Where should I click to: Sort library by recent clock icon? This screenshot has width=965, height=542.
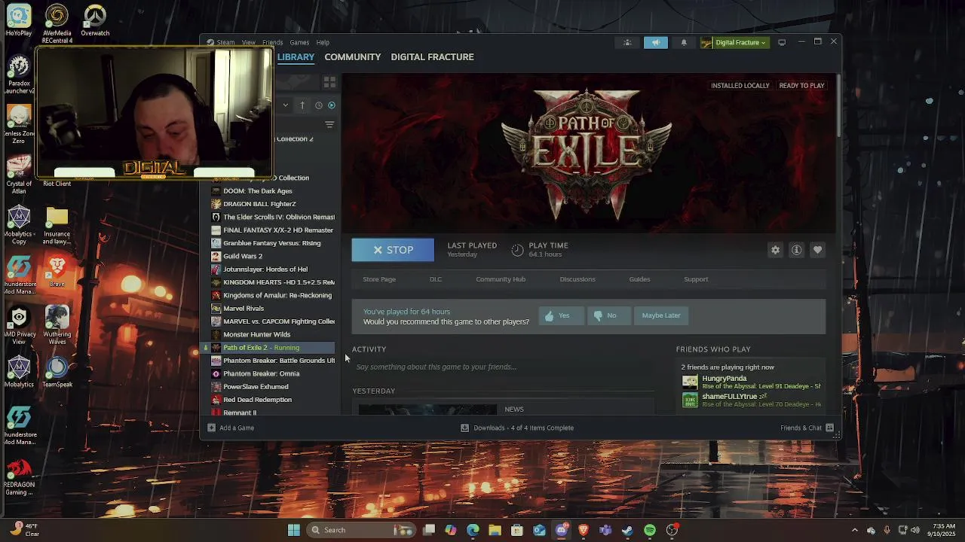(x=318, y=105)
